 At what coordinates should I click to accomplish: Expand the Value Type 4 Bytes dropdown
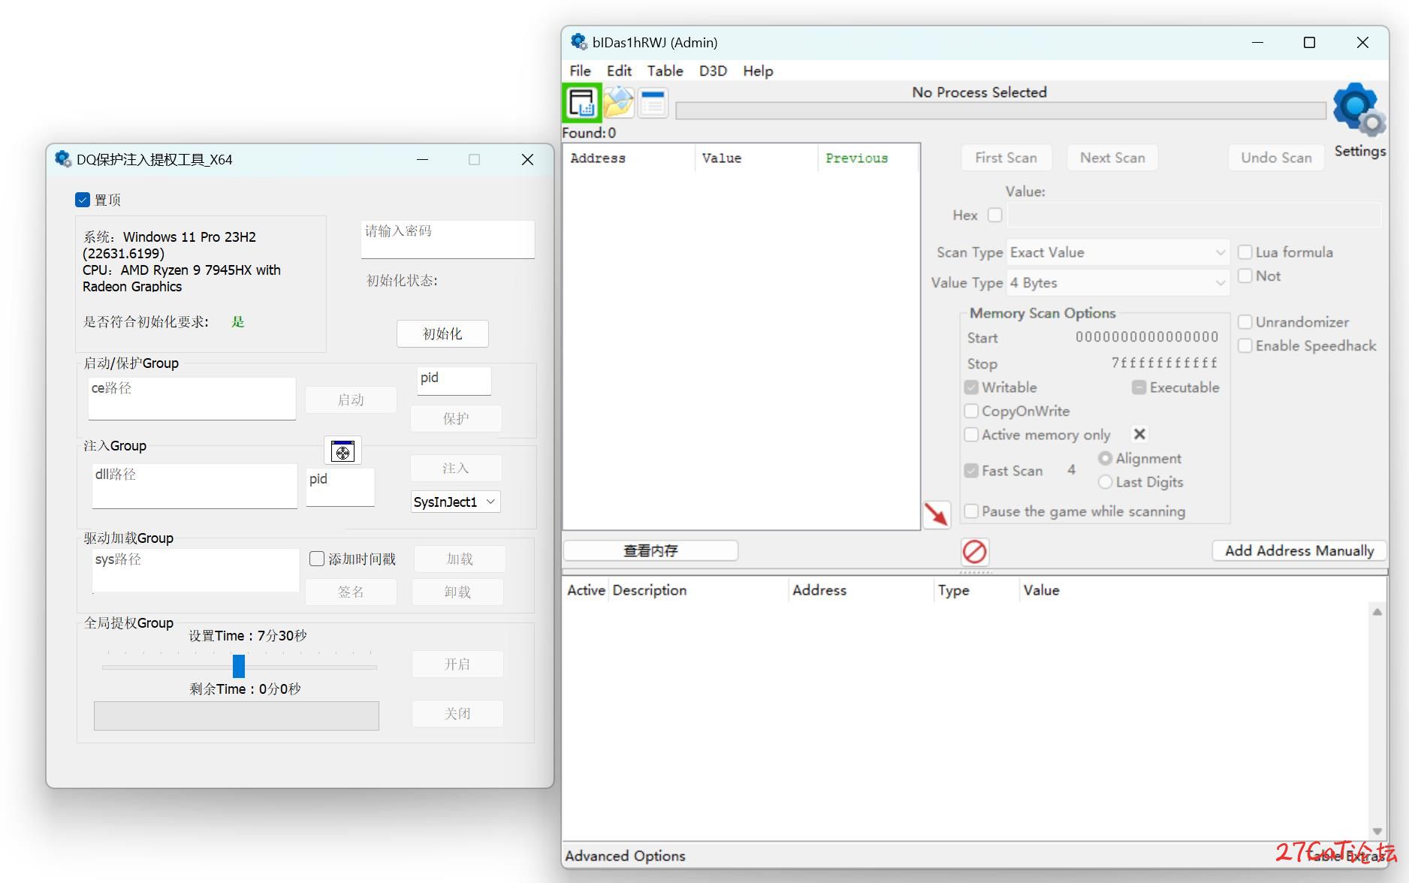click(x=1118, y=283)
